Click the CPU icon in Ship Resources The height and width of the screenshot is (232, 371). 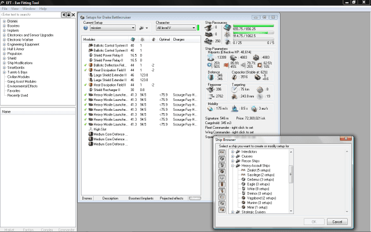pos(227,28)
